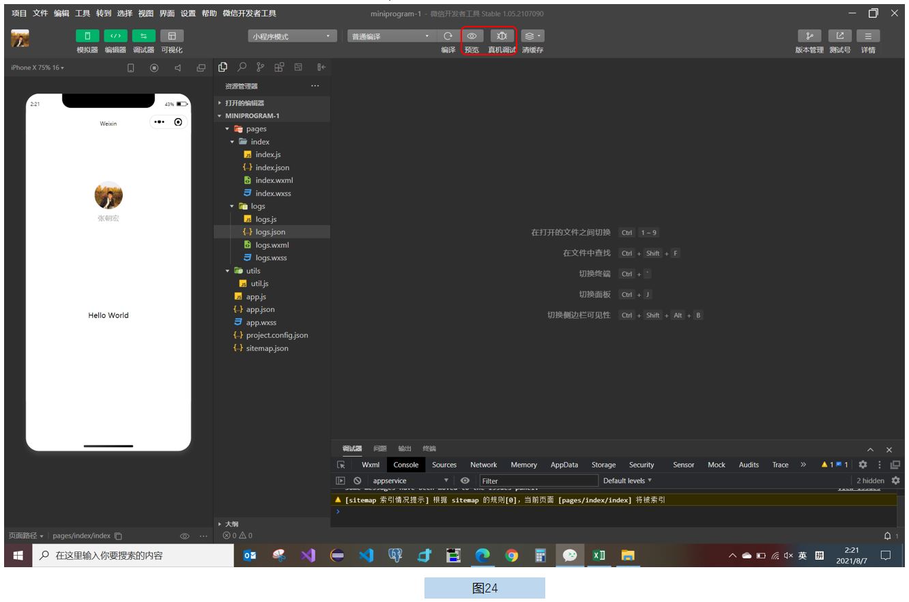Click the clear cache (清缓存) icon
This screenshot has width=909, height=602.
(532, 36)
